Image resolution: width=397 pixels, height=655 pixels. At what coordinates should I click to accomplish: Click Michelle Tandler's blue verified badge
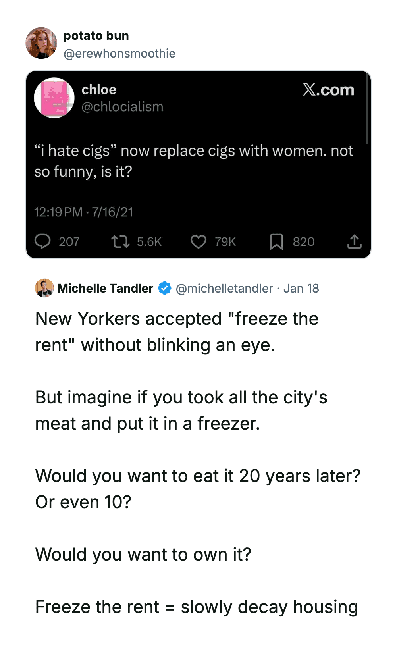[164, 288]
